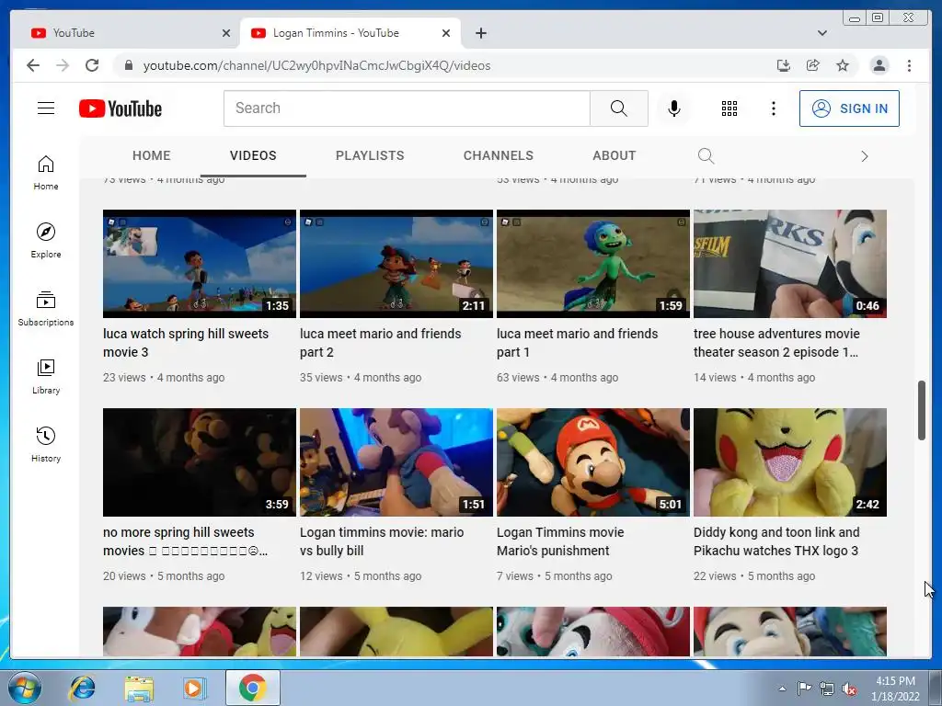
Task: Open the YouTube apps grid icon
Action: (x=729, y=108)
